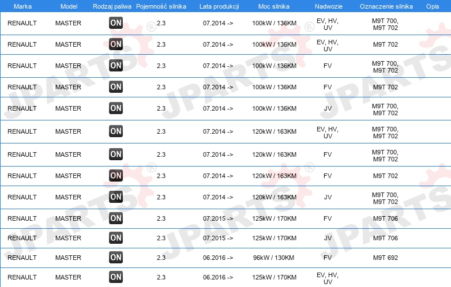This screenshot has height=287, width=451.
Task: Select ON fuel icon in 06.2016 125kW row
Action: tap(116, 277)
